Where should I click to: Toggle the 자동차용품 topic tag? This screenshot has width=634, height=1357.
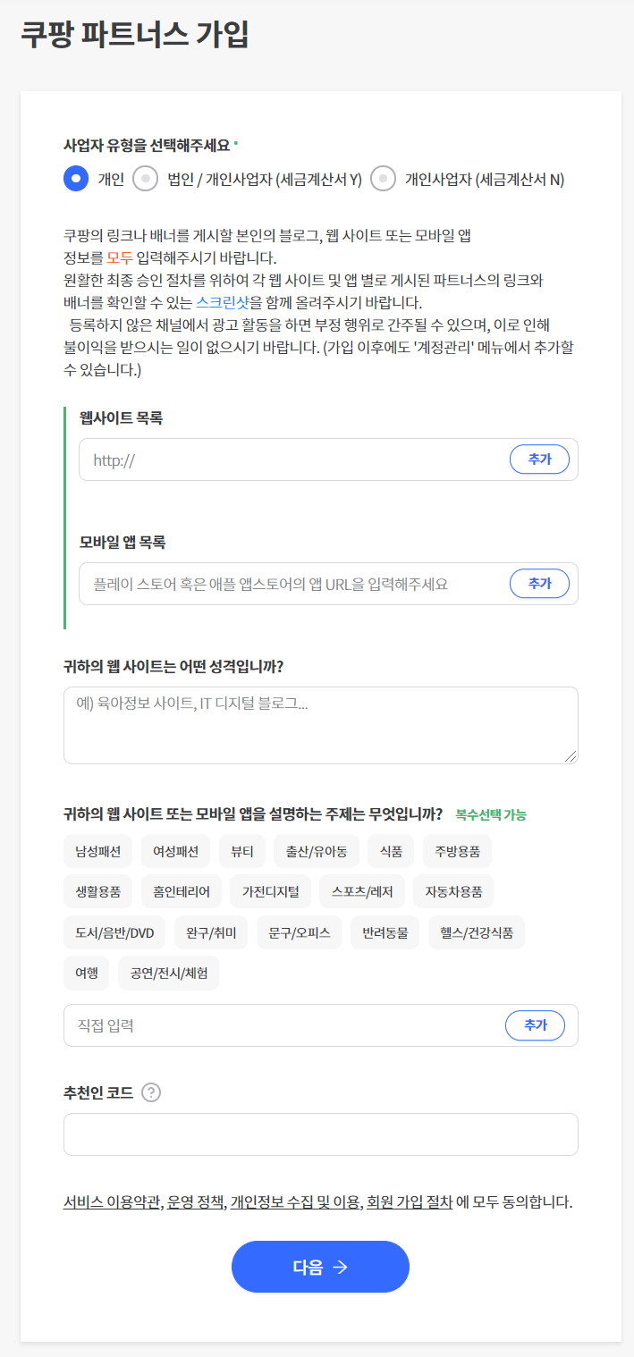coord(453,891)
